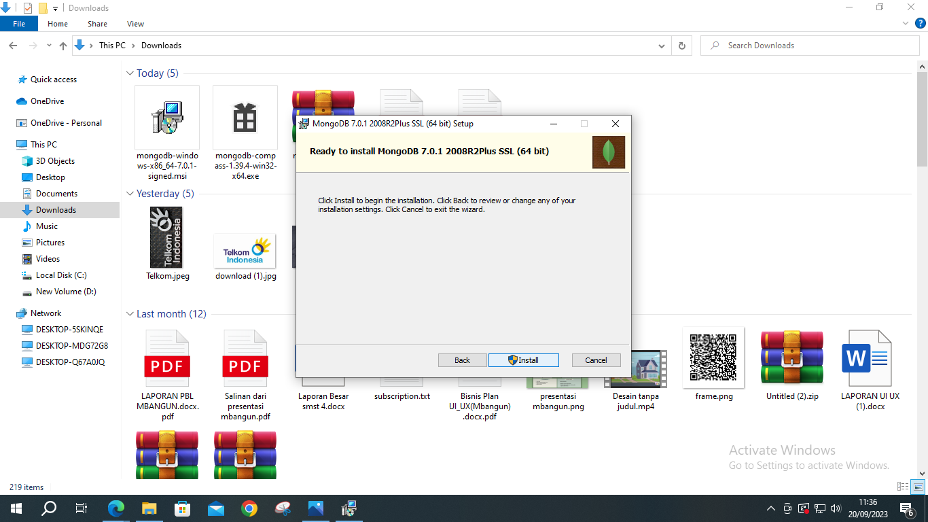Refresh the Downloads folder view
928x522 pixels.
(x=682, y=46)
